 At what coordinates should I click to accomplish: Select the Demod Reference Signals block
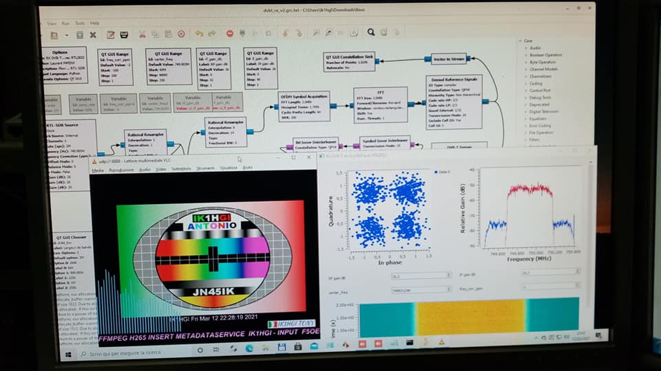click(x=454, y=102)
